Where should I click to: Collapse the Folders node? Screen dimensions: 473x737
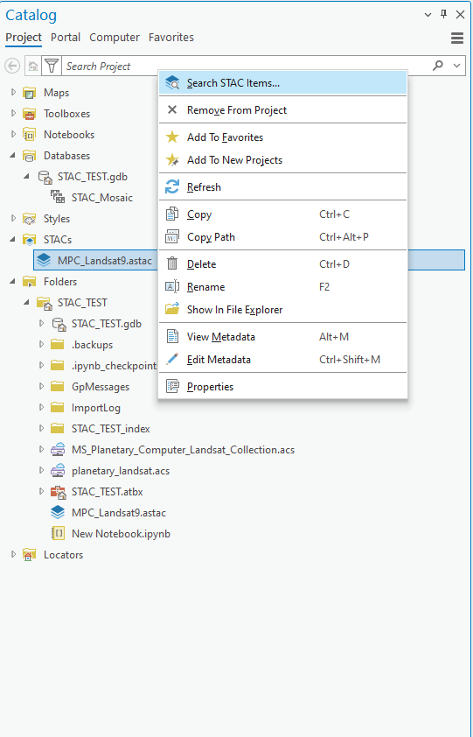(x=13, y=282)
